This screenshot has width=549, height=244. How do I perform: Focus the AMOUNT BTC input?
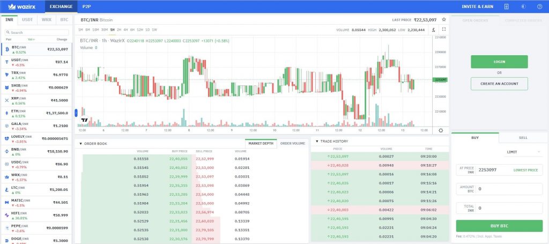coord(499,189)
